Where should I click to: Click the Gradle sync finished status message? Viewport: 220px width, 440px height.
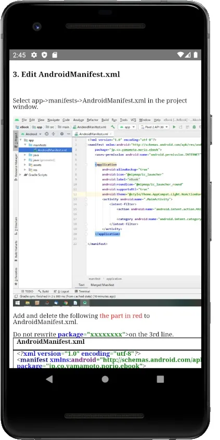(x=67, y=296)
